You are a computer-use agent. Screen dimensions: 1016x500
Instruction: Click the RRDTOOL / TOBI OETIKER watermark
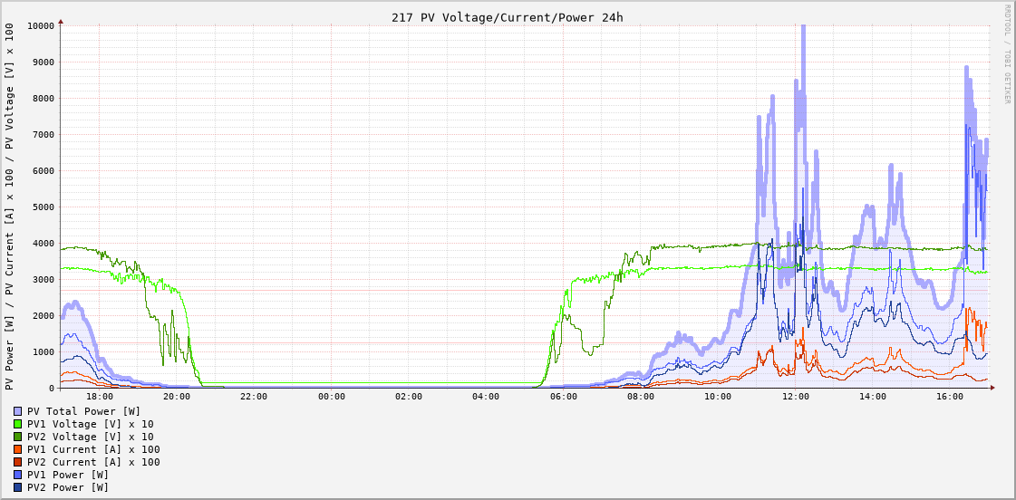(1006, 54)
